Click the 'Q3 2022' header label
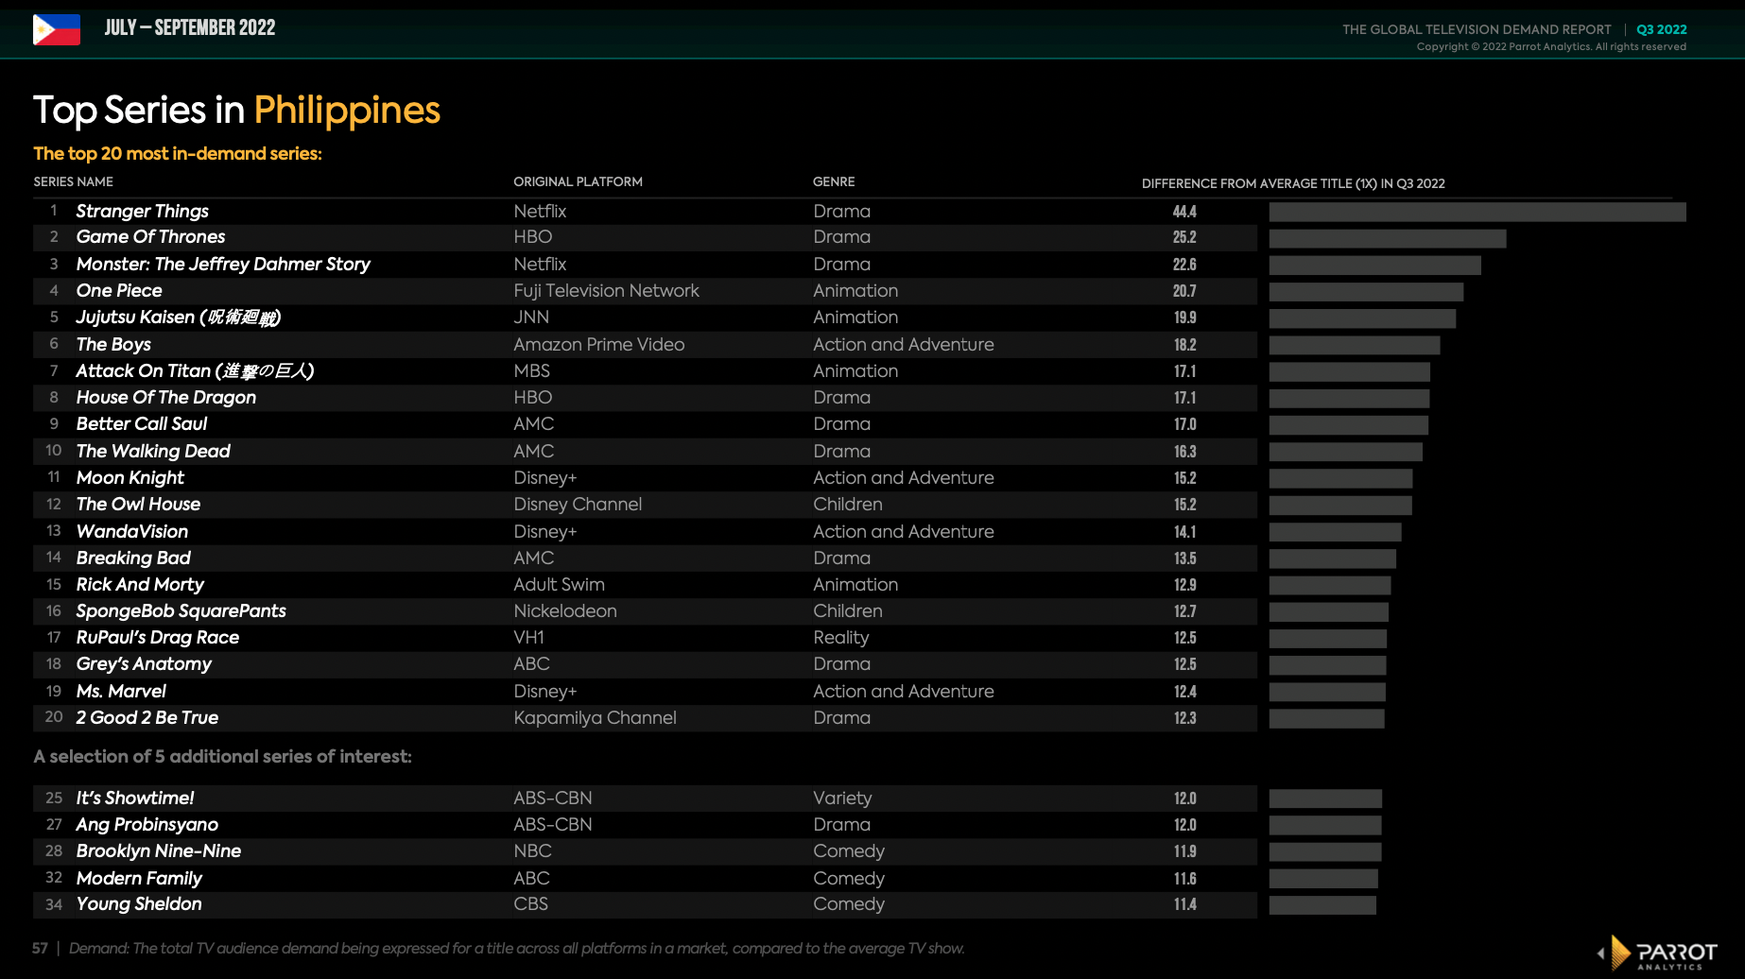The height and width of the screenshot is (979, 1745). [x=1662, y=29]
